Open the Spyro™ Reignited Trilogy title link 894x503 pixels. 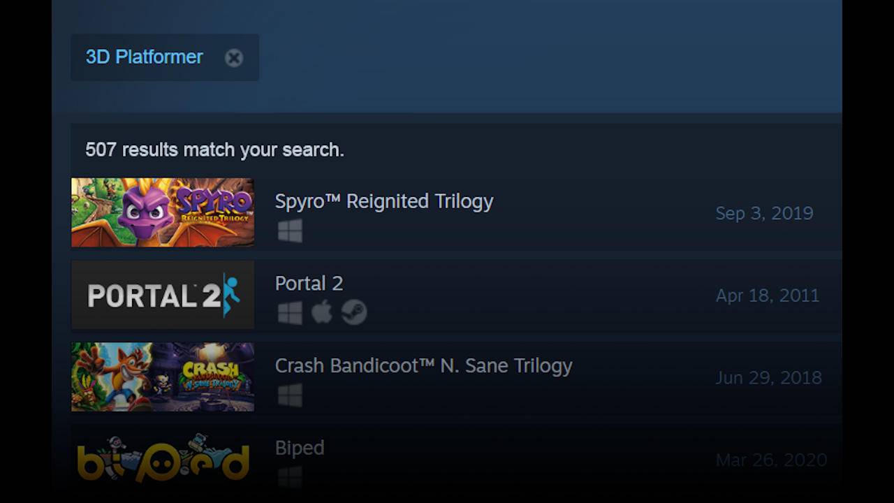point(384,201)
